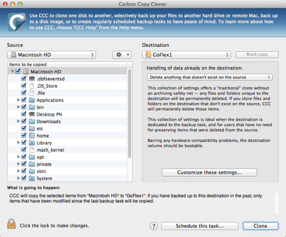Click the Clone button
Image resolution: width=286 pixels, height=237 pixels.
(x=260, y=226)
